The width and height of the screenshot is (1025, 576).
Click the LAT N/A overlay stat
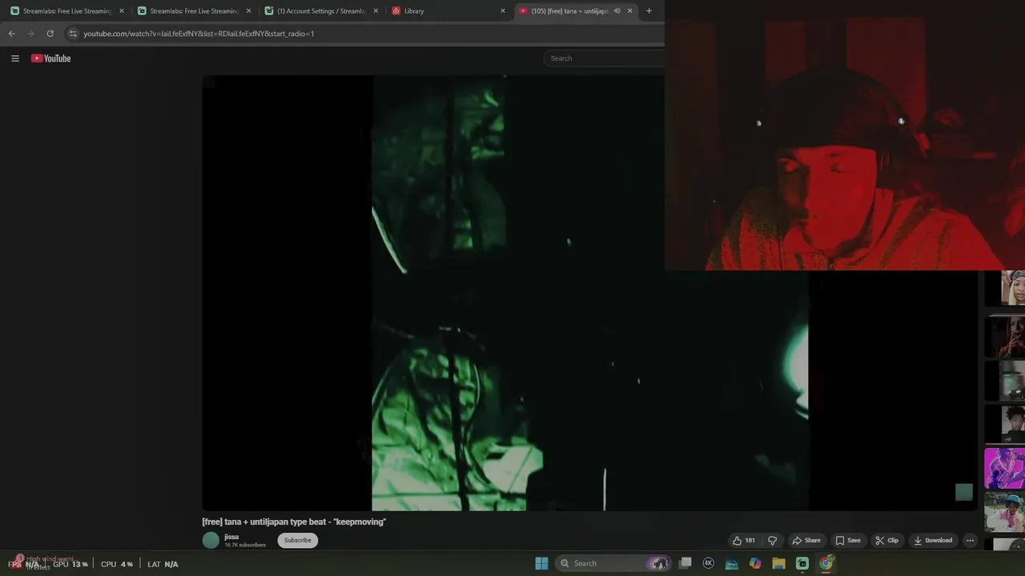tap(163, 564)
